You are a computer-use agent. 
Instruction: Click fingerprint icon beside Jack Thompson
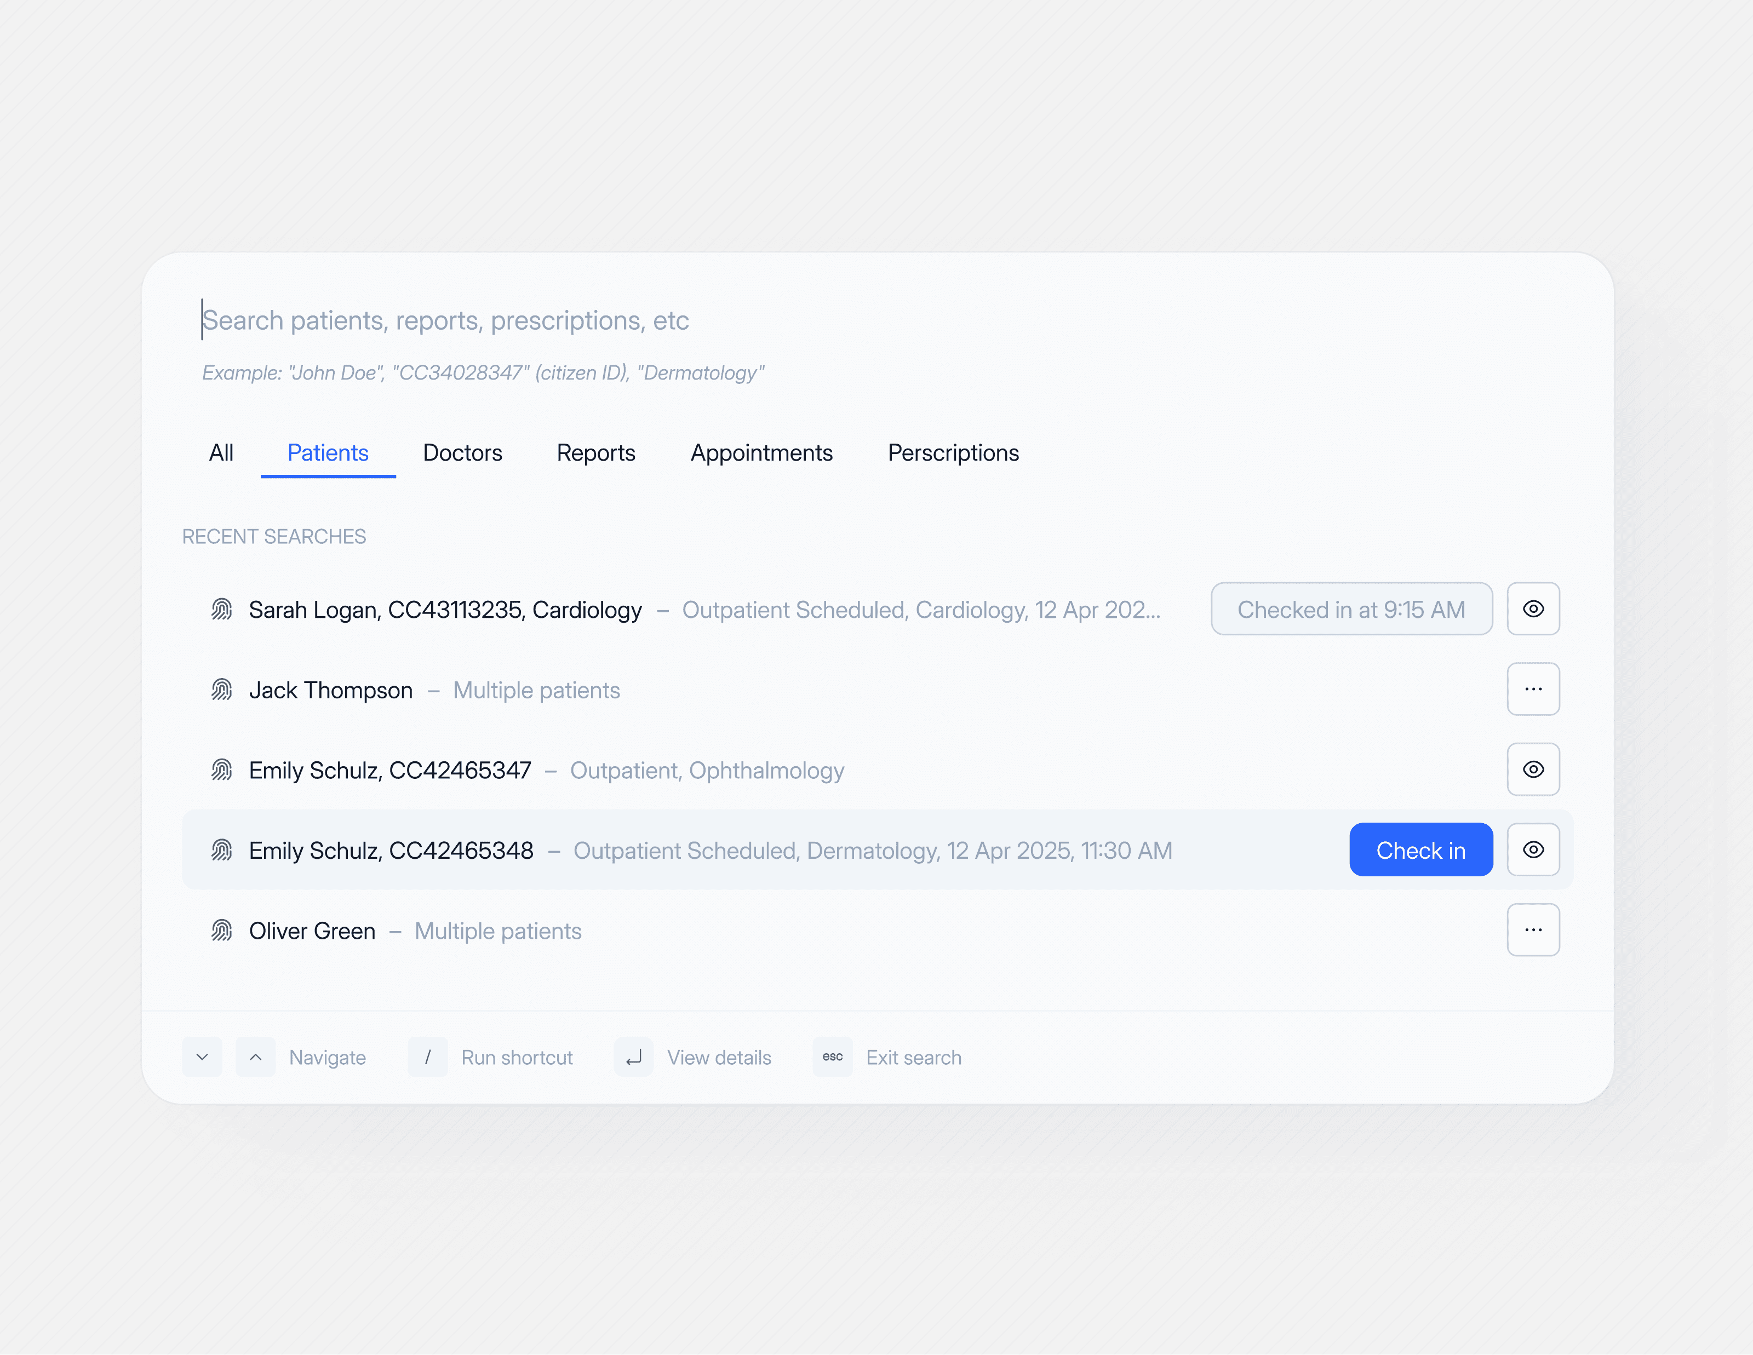221,690
